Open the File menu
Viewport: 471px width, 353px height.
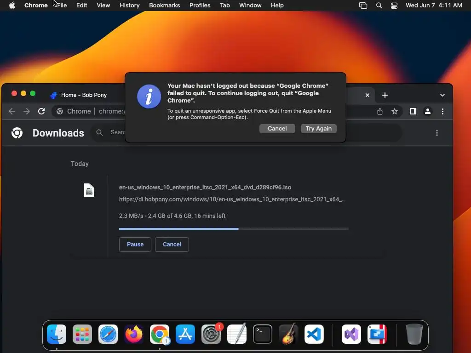62,5
